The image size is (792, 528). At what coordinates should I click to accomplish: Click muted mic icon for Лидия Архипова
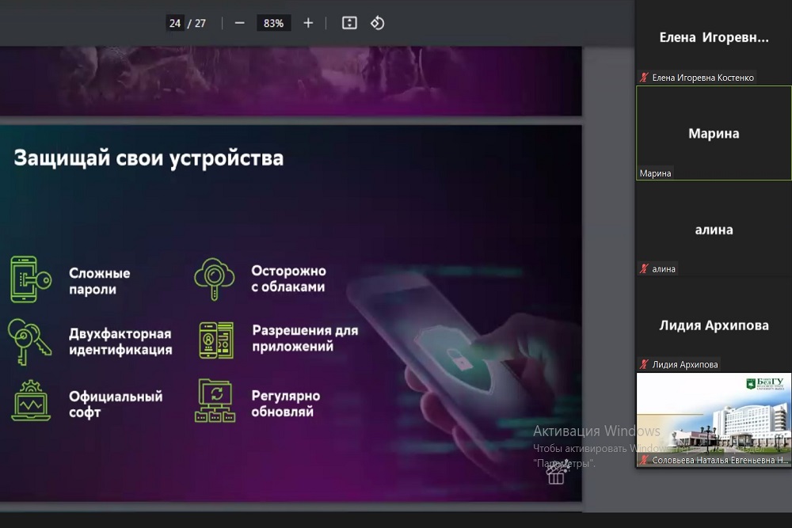[644, 365]
